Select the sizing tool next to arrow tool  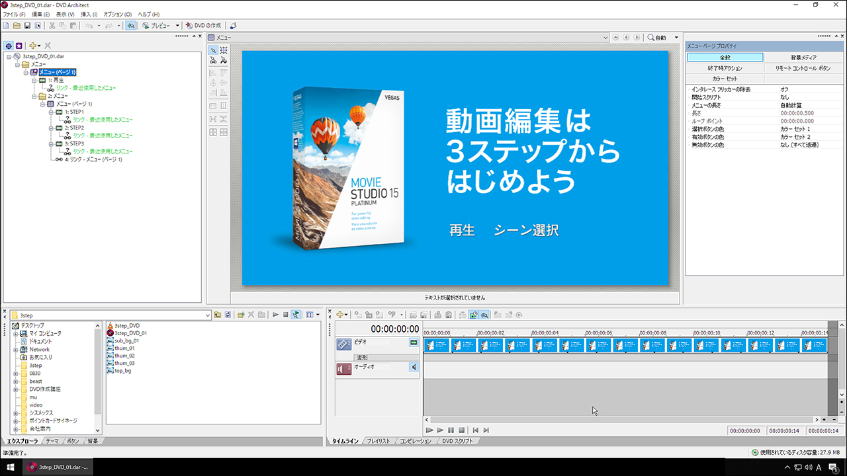click(224, 50)
